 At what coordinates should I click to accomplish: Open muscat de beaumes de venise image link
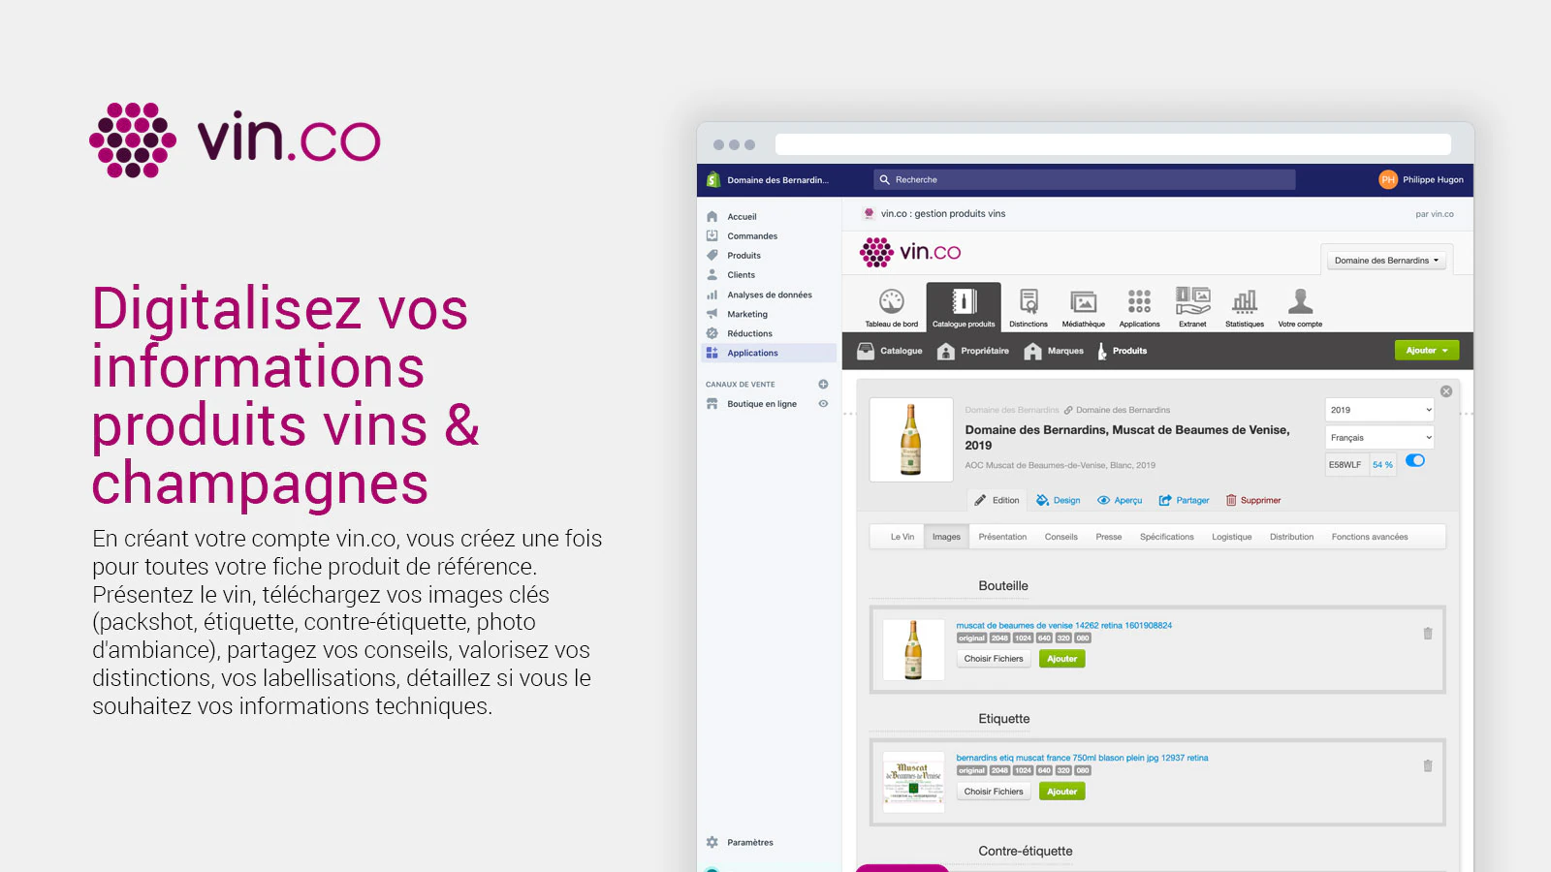coord(1064,626)
